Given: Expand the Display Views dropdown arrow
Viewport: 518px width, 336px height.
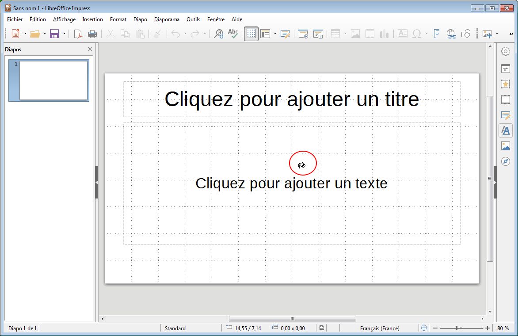Looking at the screenshot, I should coord(275,34).
